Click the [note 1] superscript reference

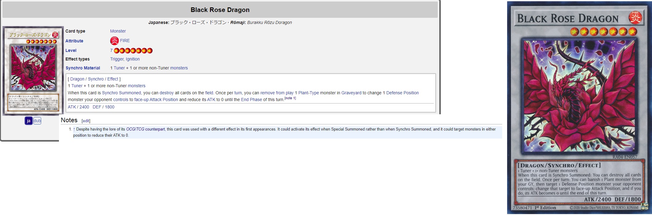[290, 98]
